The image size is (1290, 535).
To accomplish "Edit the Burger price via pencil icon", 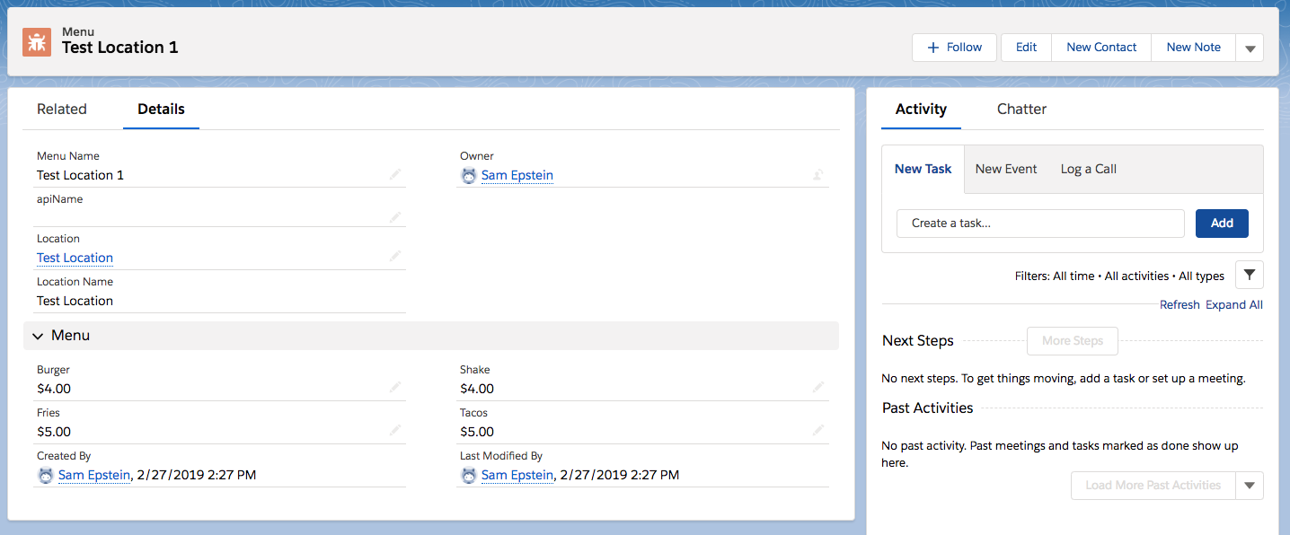I will (395, 388).
